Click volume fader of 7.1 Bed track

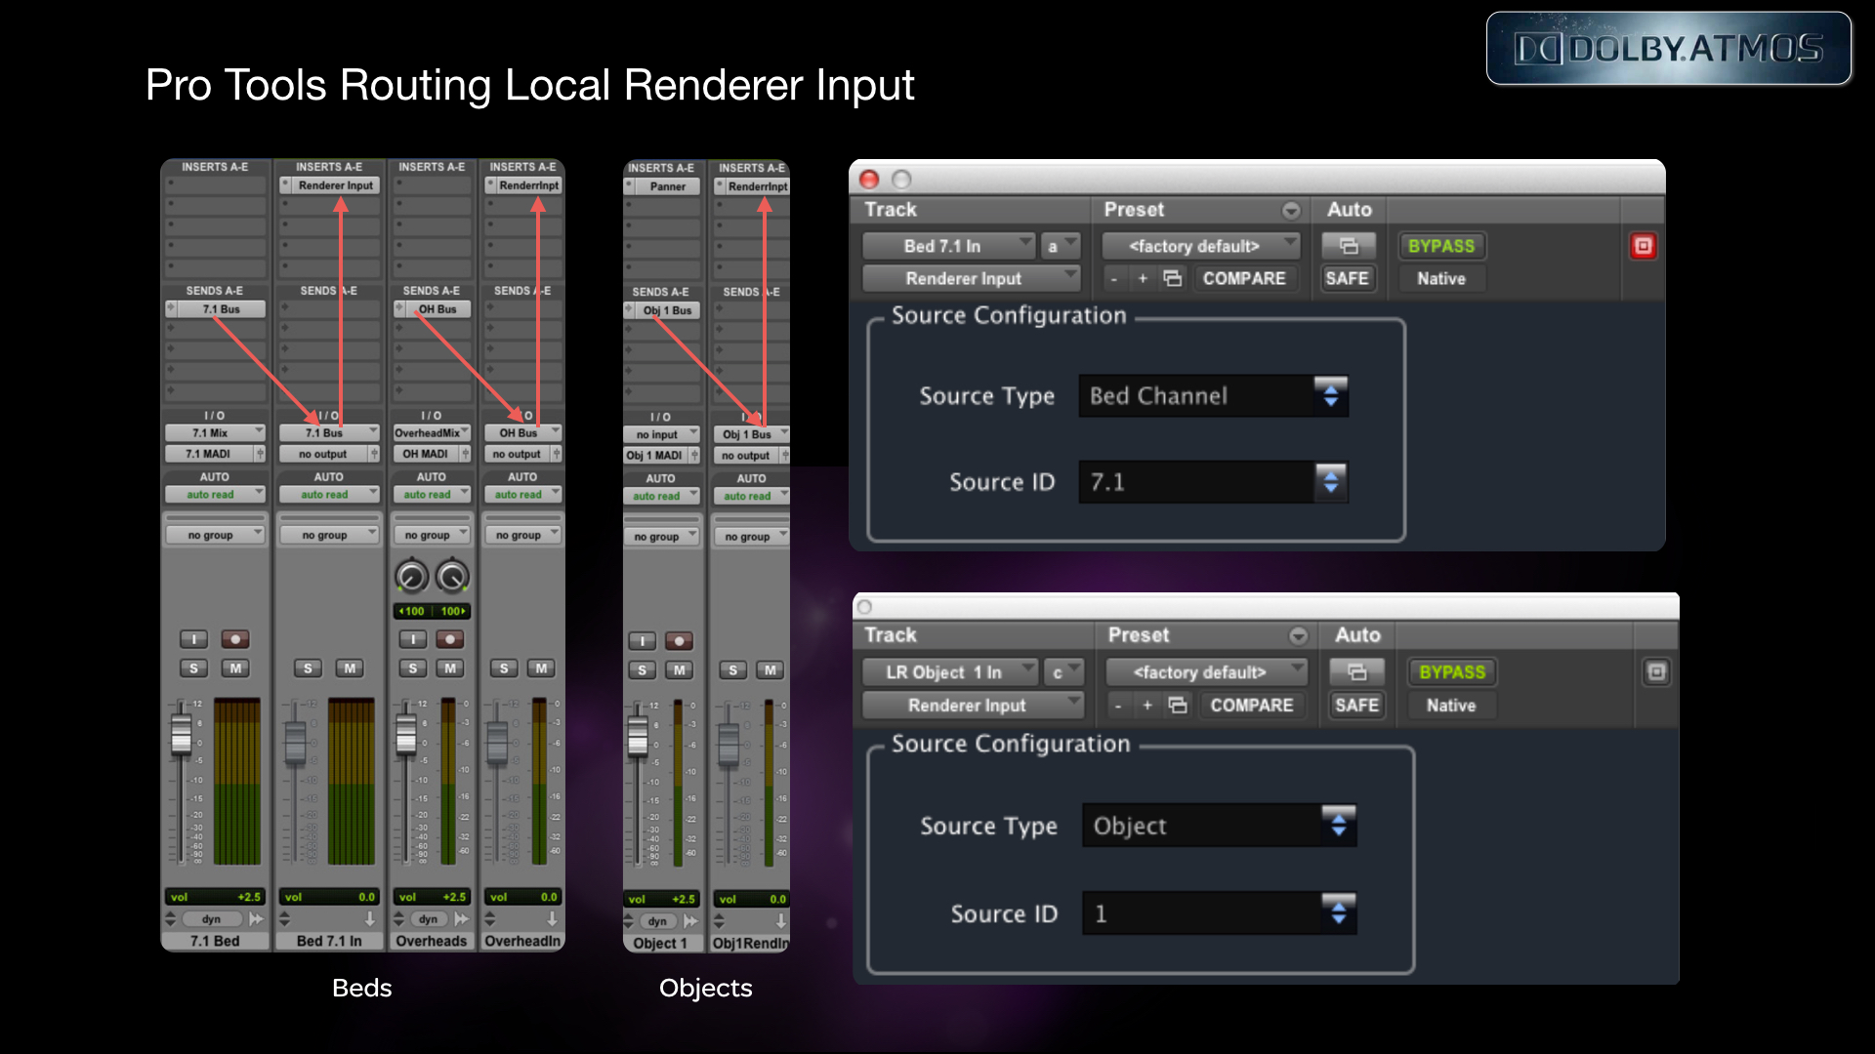[182, 734]
